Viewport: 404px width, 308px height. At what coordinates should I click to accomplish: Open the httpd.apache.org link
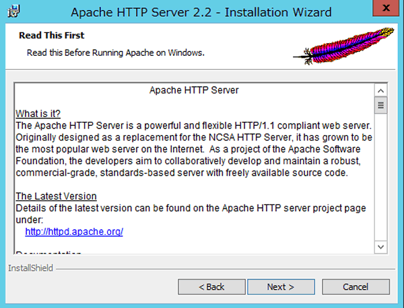coord(74,231)
